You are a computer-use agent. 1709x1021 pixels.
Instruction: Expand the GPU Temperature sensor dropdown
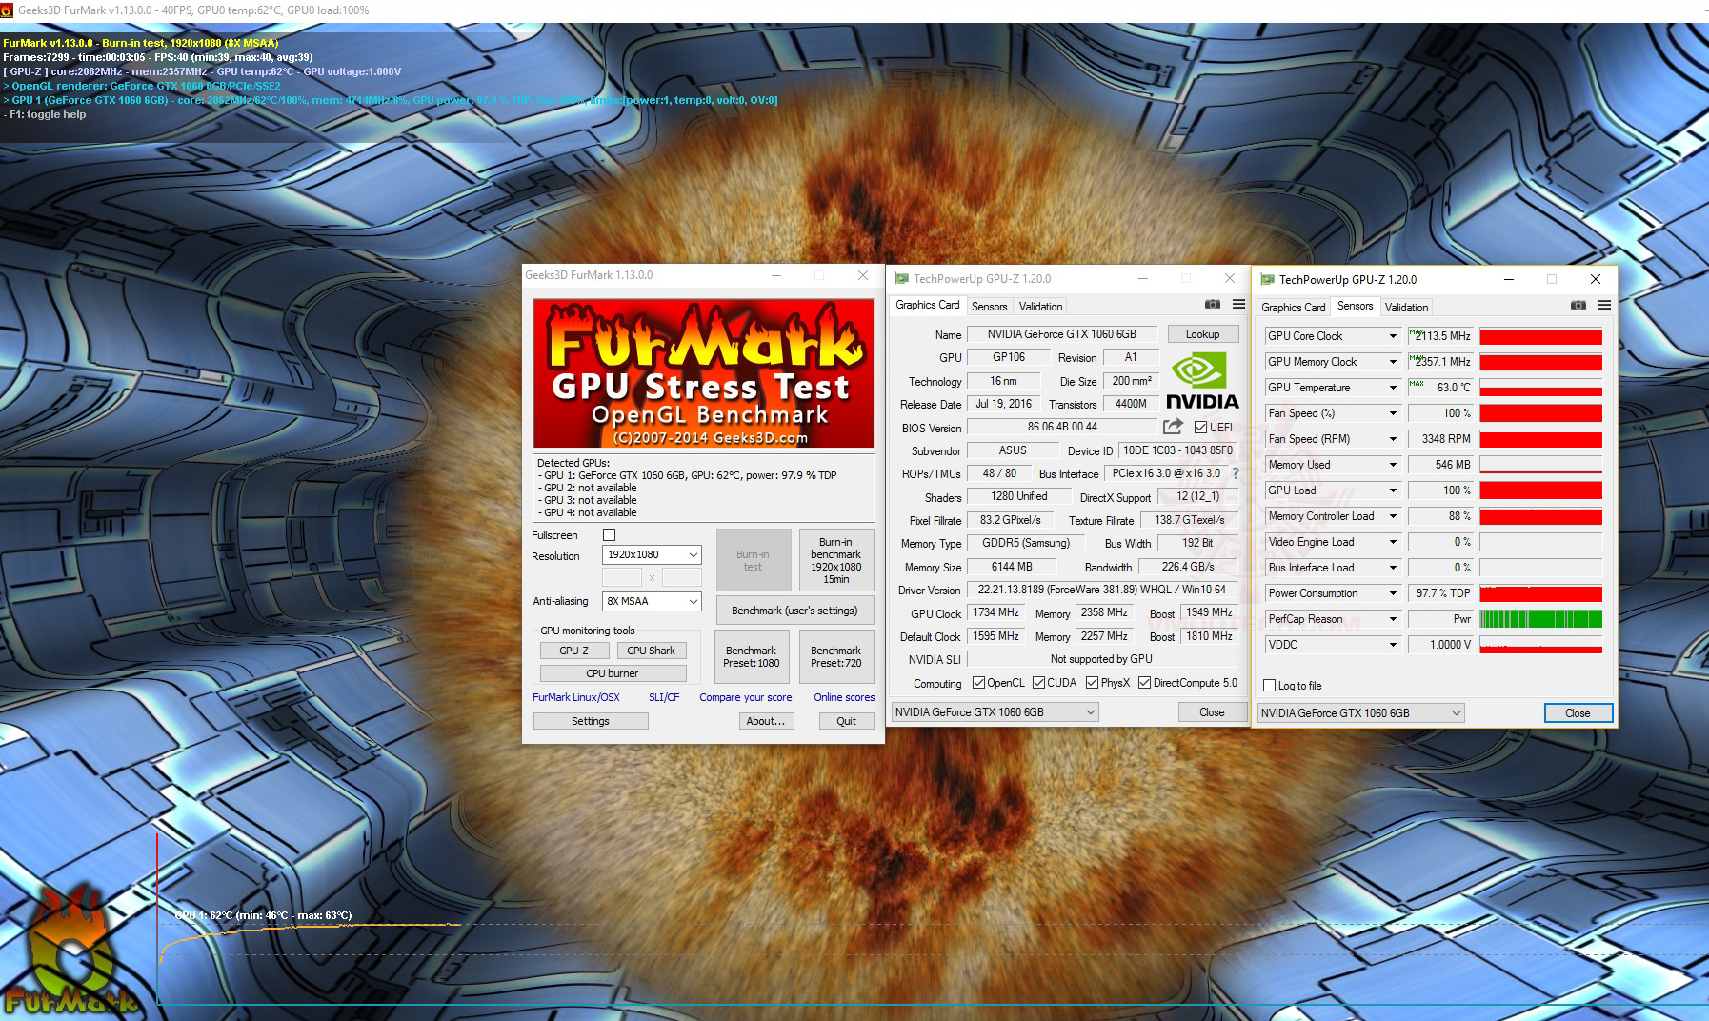pos(1393,388)
